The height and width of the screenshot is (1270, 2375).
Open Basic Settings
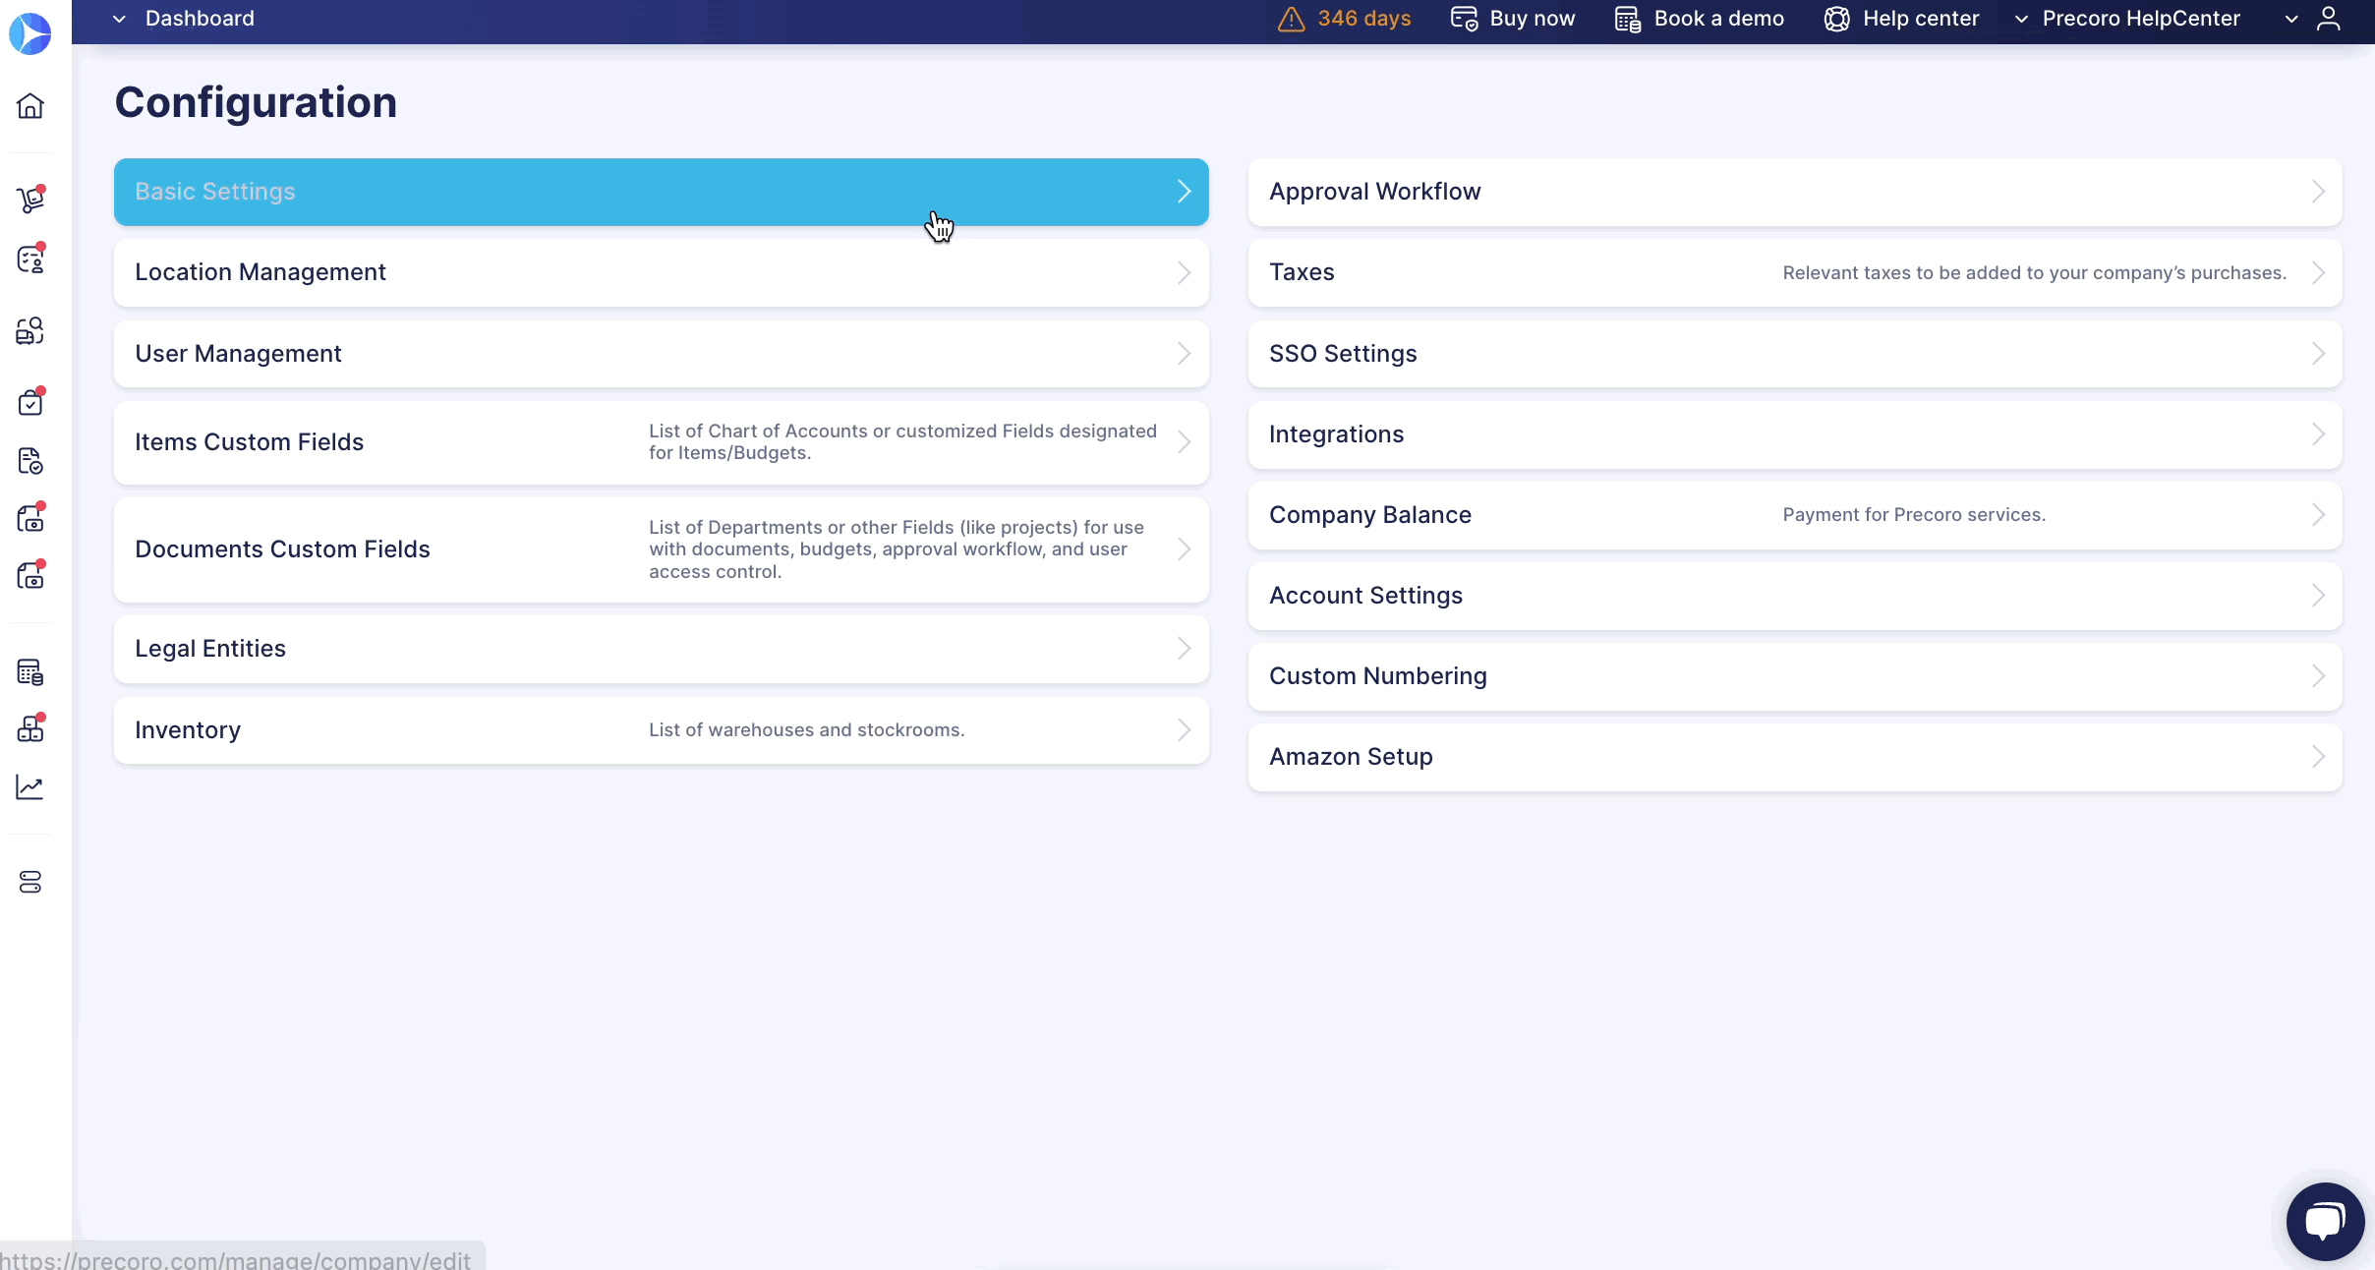point(661,192)
